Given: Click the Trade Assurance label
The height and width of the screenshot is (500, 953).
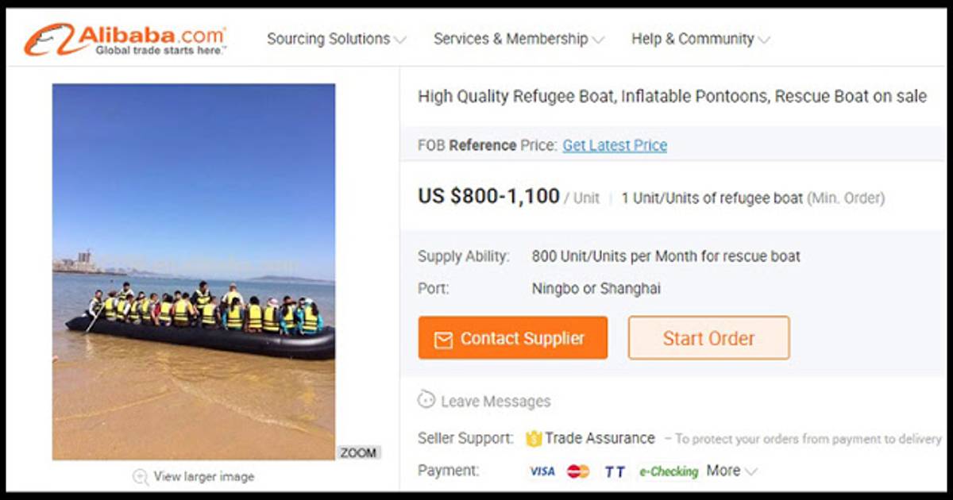Looking at the screenshot, I should [x=600, y=438].
